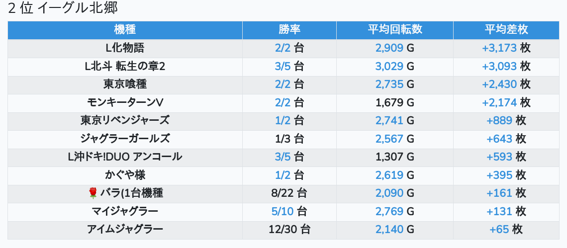Screen dimensions: 567x248
Task: Click the 平均回転数 column header
Action: coord(394,29)
